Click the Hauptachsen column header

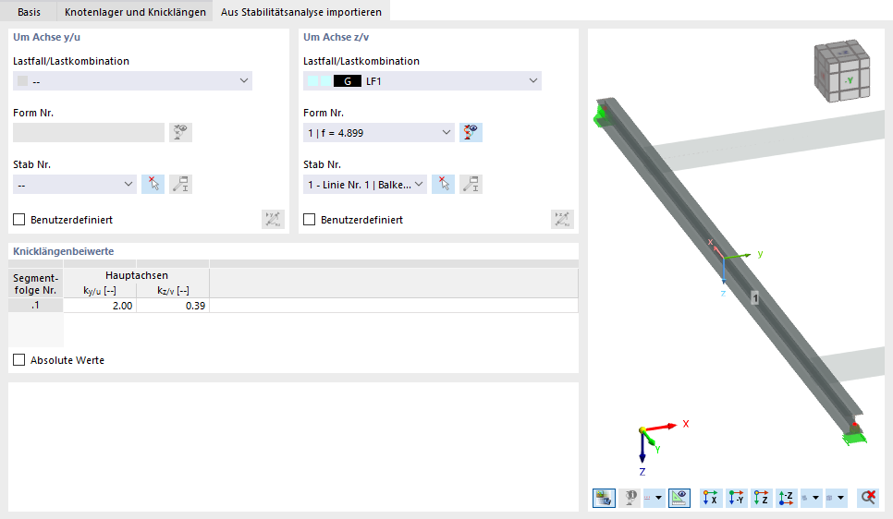pos(137,275)
